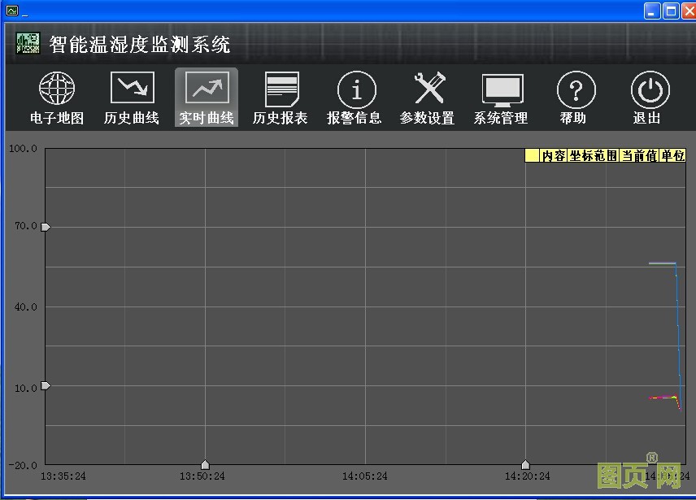Open 参数设置 wrench and screwdriver icon
The height and width of the screenshot is (500, 696).
pos(428,89)
